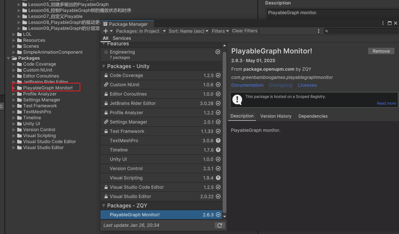This screenshot has height=234, width=399.
Task: Click the update arrow icon beside Timeline
Action: [218, 150]
